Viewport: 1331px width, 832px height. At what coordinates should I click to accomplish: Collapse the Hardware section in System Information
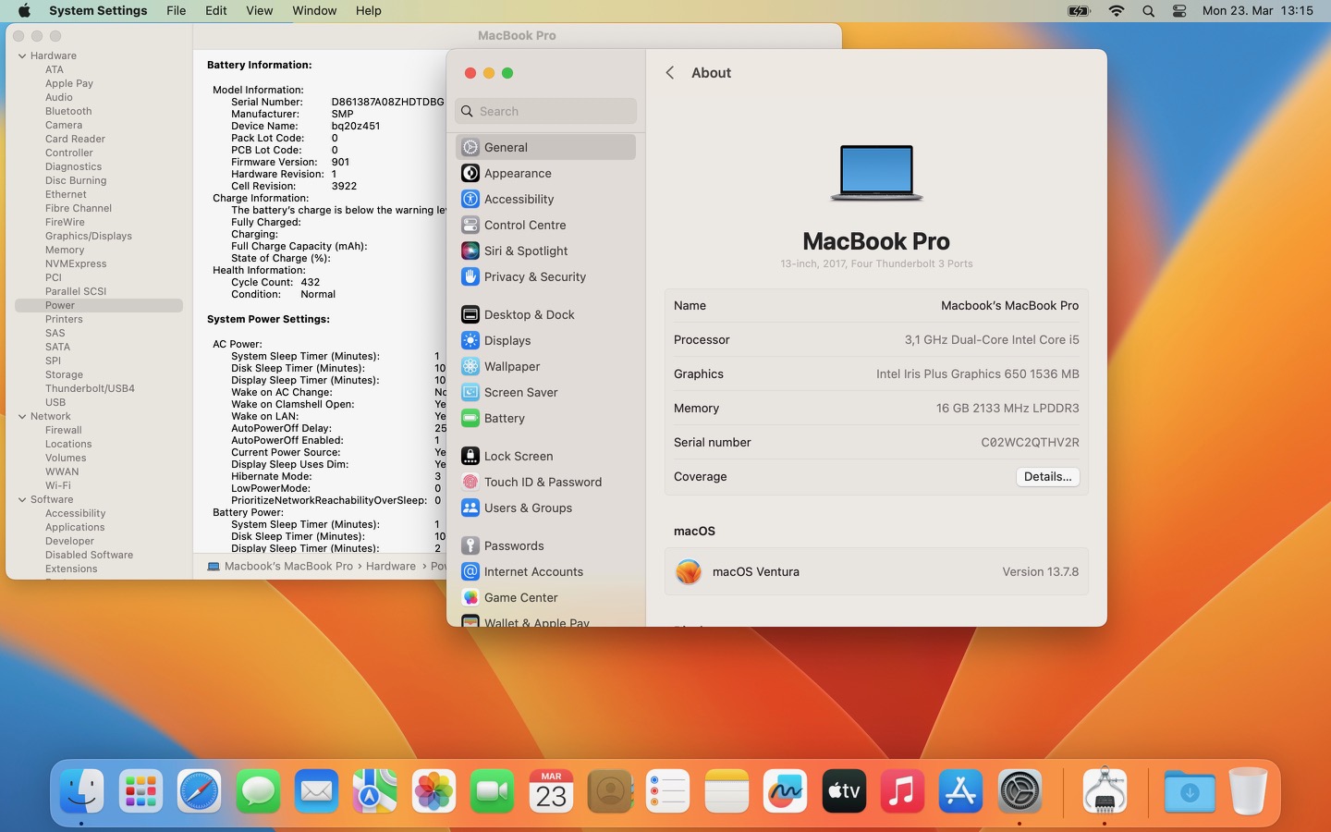click(20, 55)
